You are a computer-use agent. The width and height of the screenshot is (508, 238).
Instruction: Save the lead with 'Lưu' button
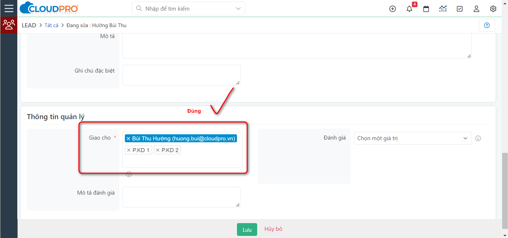(247, 229)
